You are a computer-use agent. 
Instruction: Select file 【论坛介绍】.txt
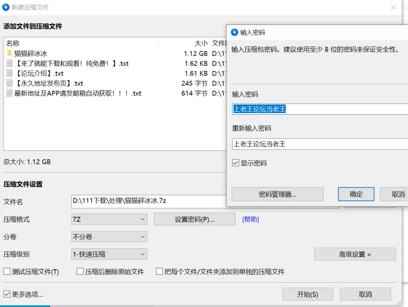pos(115,73)
